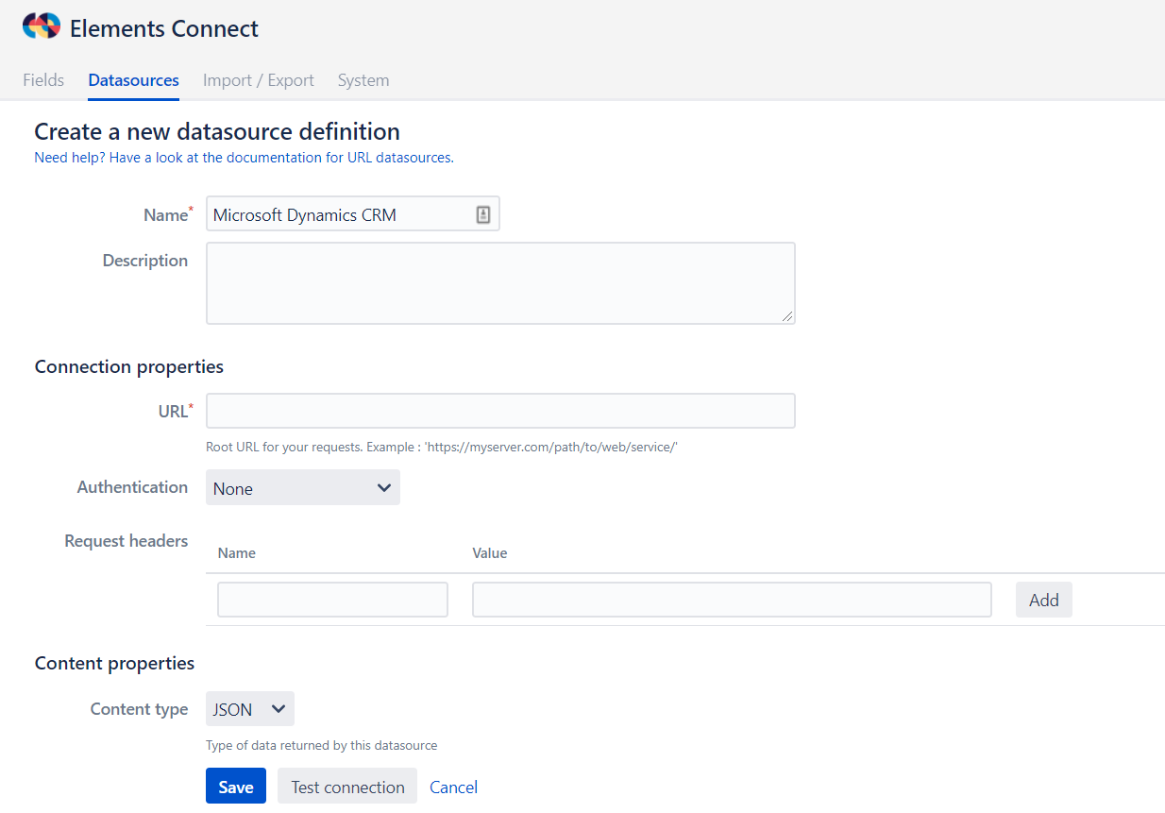This screenshot has height=813, width=1165.
Task: Click inside the Description text area
Action: click(x=500, y=283)
